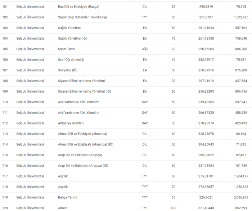Image resolution: width=252 pixels, height=211 pixels.
Task: Click row number 111
Action: (5, 113)
